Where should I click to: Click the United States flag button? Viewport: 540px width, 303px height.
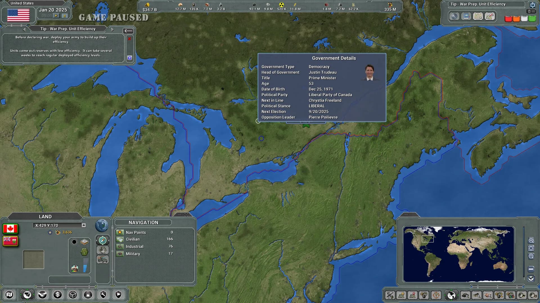pyautogui.click(x=18, y=15)
